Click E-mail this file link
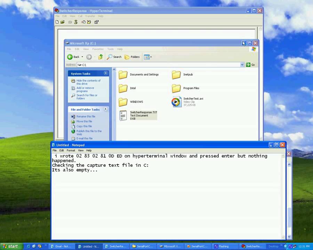Image resolution: width=313 pixels, height=250 pixels. pos(85,138)
